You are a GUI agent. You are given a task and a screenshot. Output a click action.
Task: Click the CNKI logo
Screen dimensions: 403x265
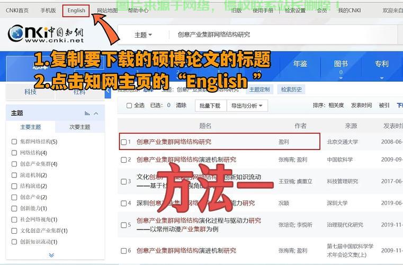click(46, 33)
